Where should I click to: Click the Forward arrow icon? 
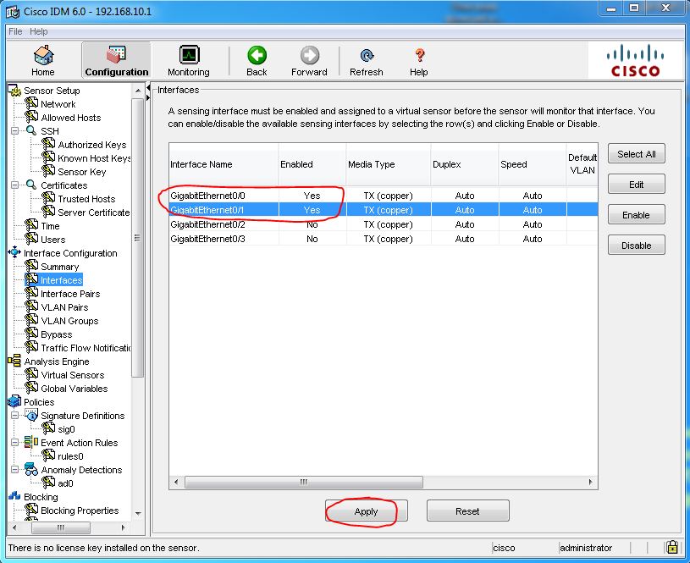pyautogui.click(x=310, y=56)
